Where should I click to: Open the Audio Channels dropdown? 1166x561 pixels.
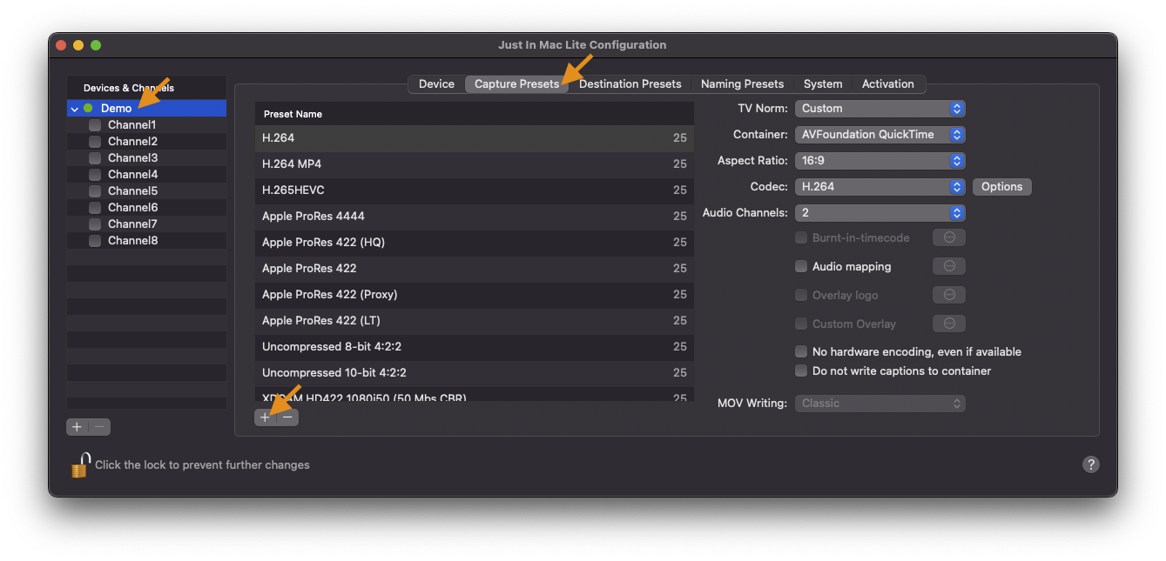[880, 213]
